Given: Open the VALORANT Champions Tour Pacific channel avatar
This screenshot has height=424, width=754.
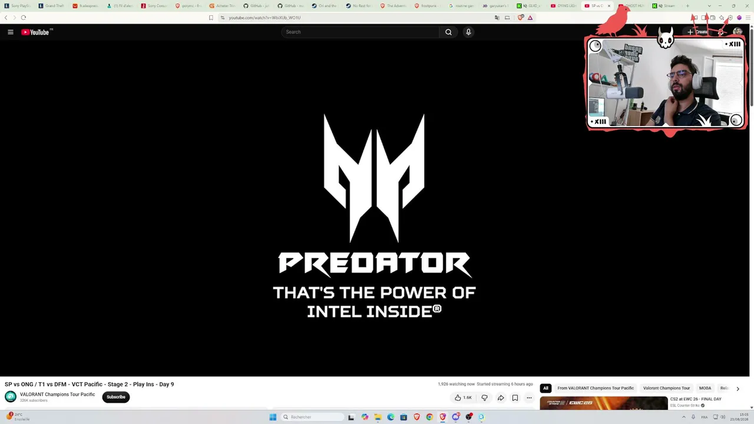Looking at the screenshot, I should coord(11,397).
